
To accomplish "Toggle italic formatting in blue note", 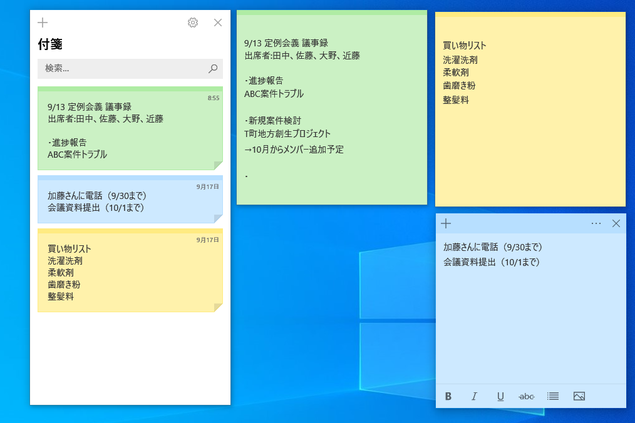I will 474,396.
